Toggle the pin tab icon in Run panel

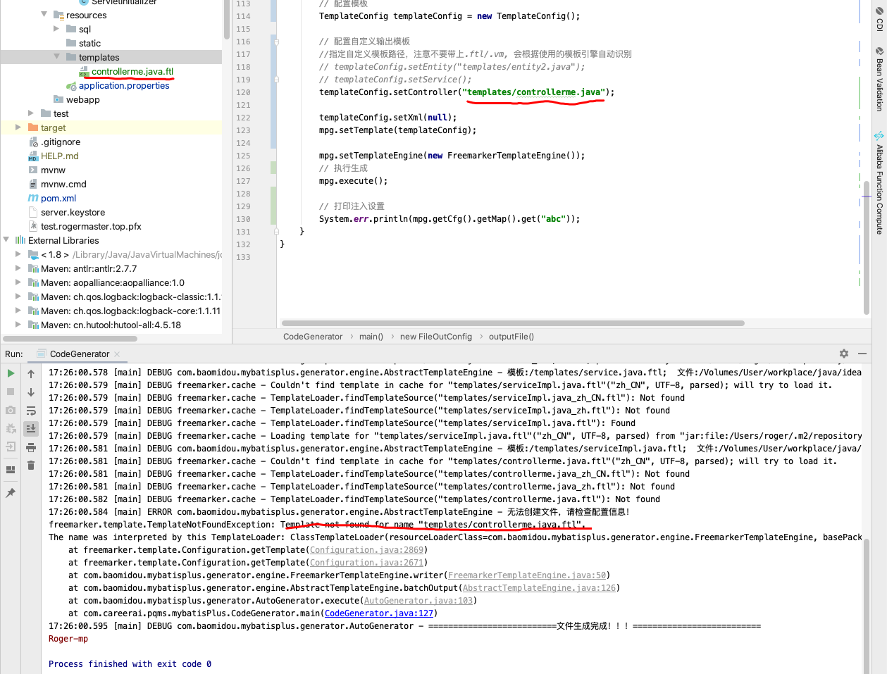click(x=11, y=493)
